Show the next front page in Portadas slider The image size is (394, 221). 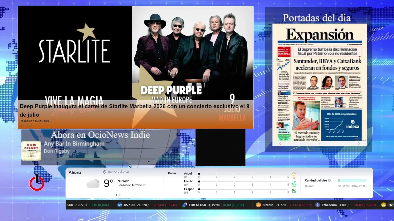pos(359,143)
